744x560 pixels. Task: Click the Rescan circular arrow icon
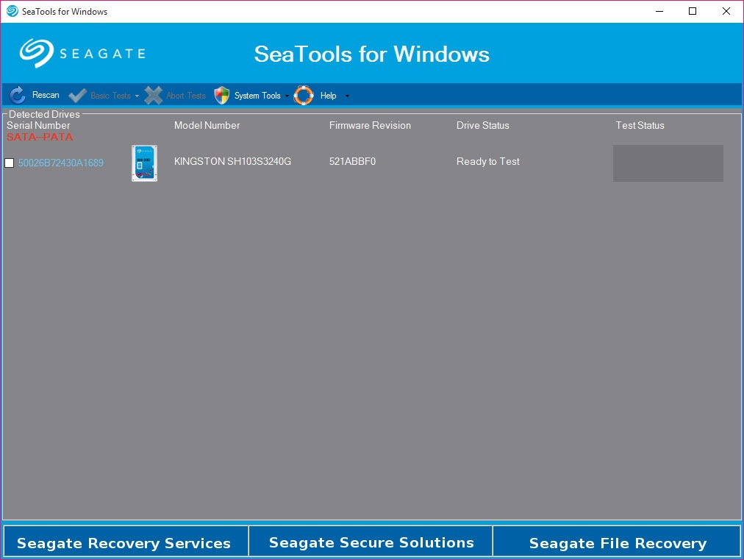click(18, 96)
